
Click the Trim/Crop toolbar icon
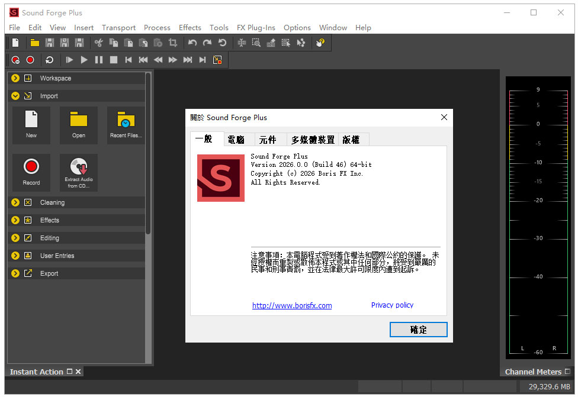click(x=173, y=43)
